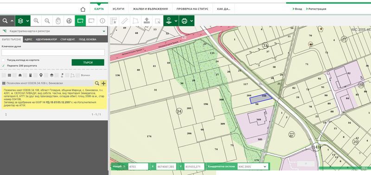Select the zoom in tool
Screen dimensions: 371x175
point(36,21)
